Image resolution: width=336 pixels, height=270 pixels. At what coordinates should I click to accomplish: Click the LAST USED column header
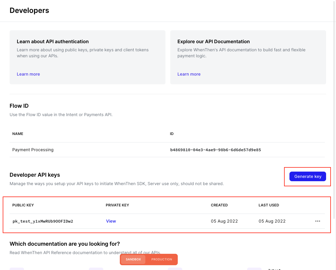[269, 205]
